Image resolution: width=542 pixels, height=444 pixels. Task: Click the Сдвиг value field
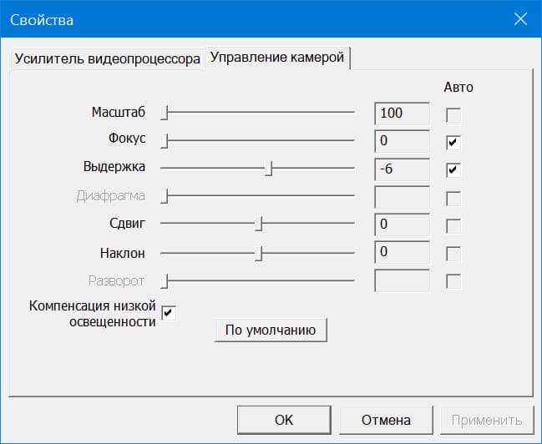tap(403, 225)
